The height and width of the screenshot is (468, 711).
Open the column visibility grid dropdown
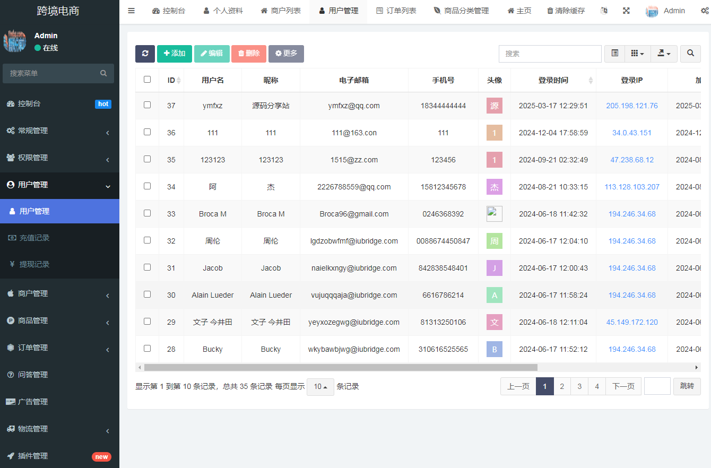pos(638,54)
